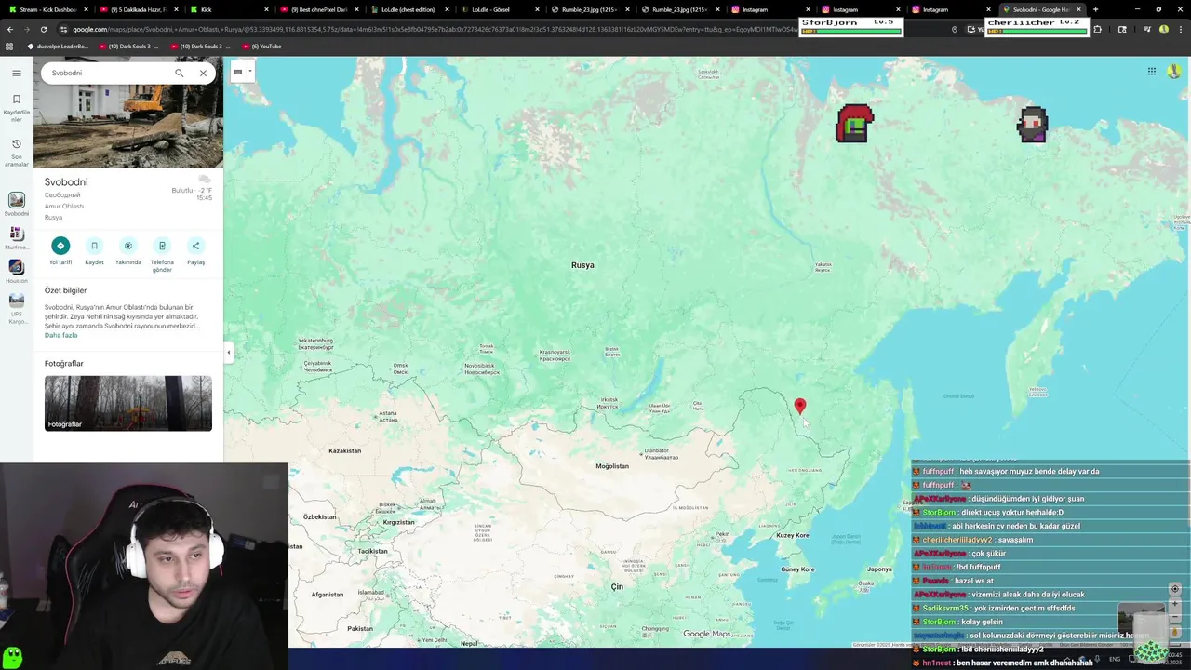Expand the summary with Daha fazla link

[60, 335]
